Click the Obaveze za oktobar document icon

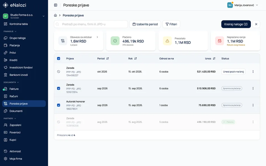(x=63, y=41)
